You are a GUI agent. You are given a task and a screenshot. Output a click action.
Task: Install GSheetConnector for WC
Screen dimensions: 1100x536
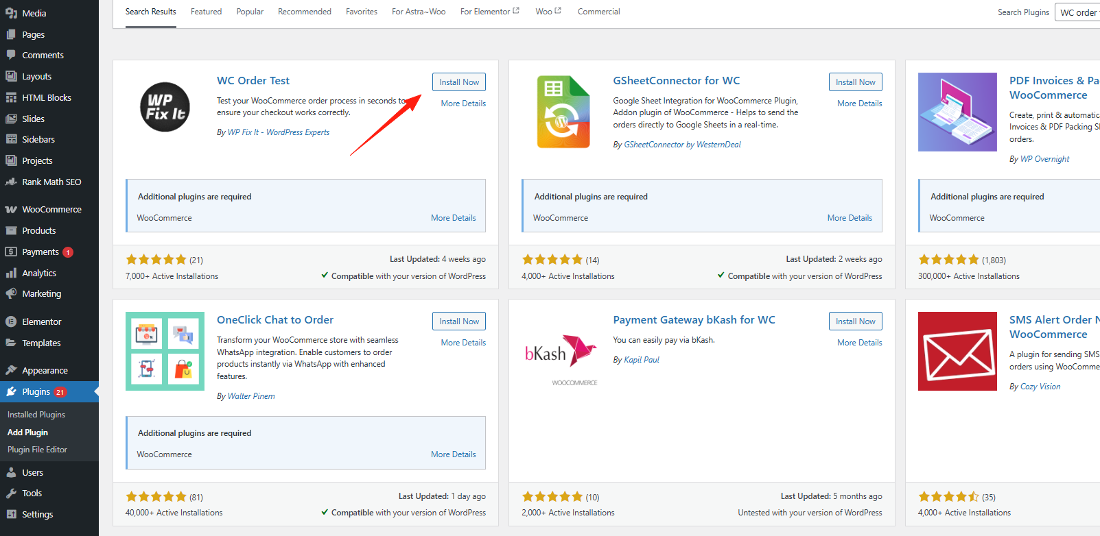coord(856,82)
